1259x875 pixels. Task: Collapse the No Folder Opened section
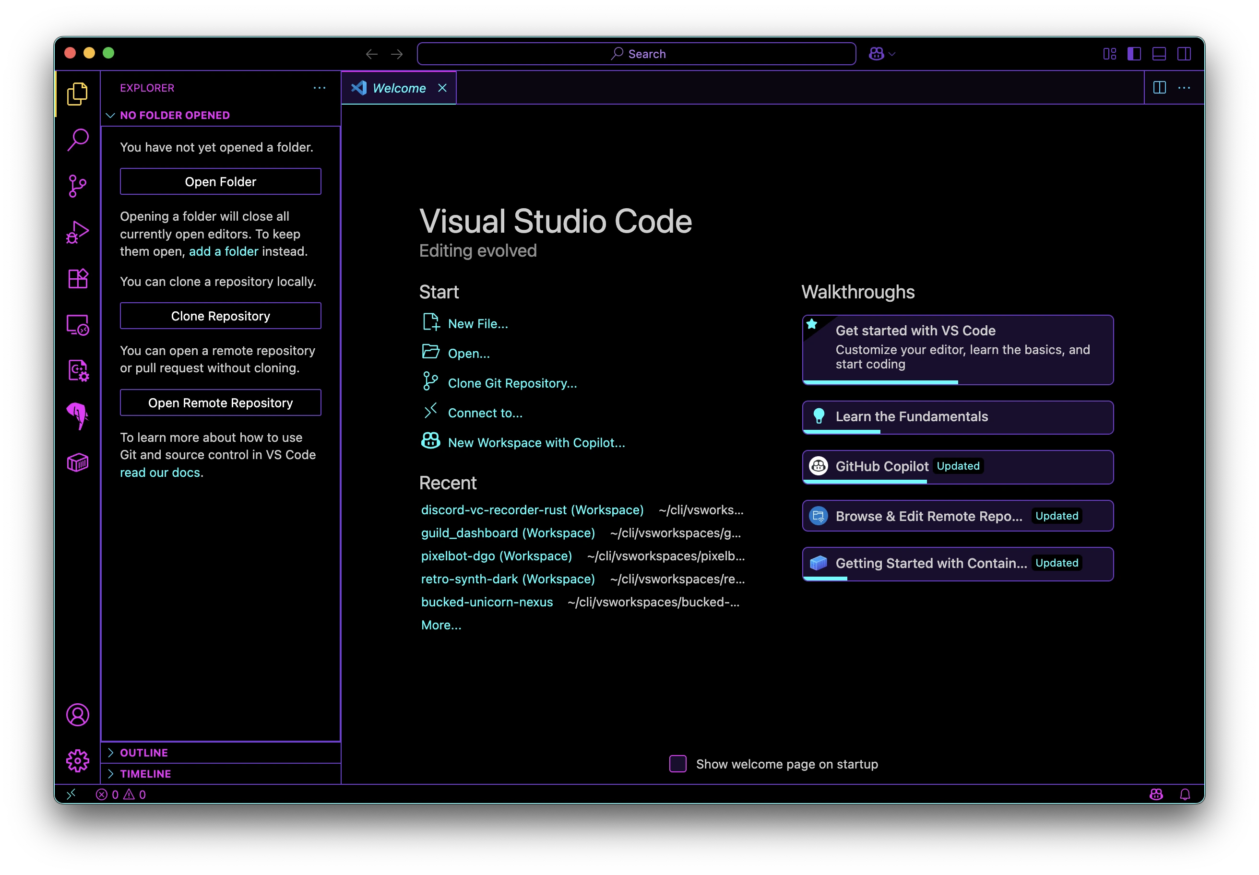click(x=174, y=115)
